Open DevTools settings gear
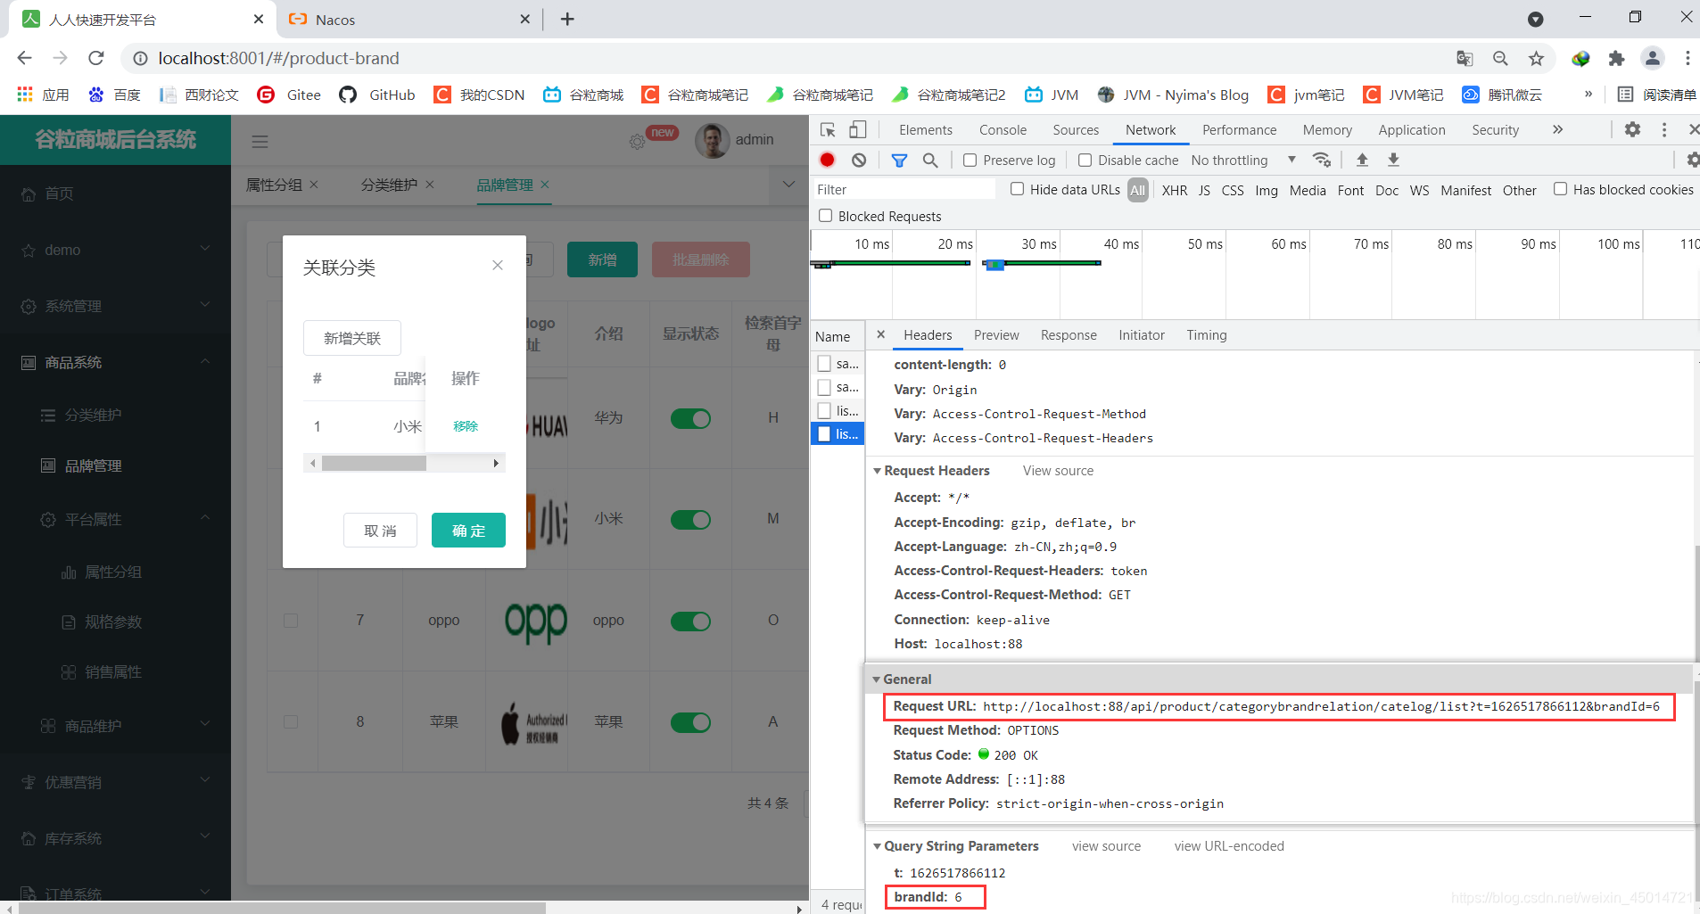This screenshot has width=1700, height=914. click(x=1632, y=129)
